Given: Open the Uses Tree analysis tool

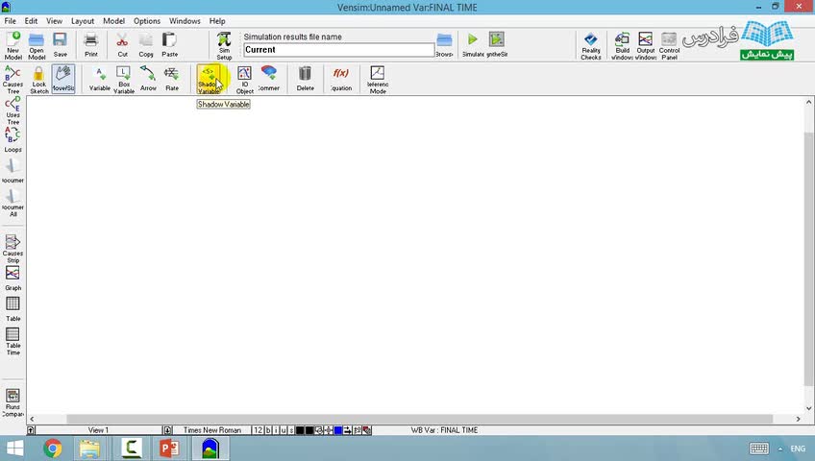Looking at the screenshot, I should pyautogui.click(x=12, y=110).
